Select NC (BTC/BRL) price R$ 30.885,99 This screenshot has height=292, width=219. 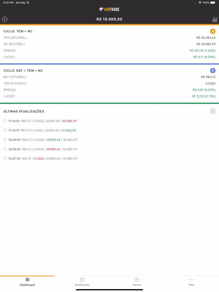point(206,44)
